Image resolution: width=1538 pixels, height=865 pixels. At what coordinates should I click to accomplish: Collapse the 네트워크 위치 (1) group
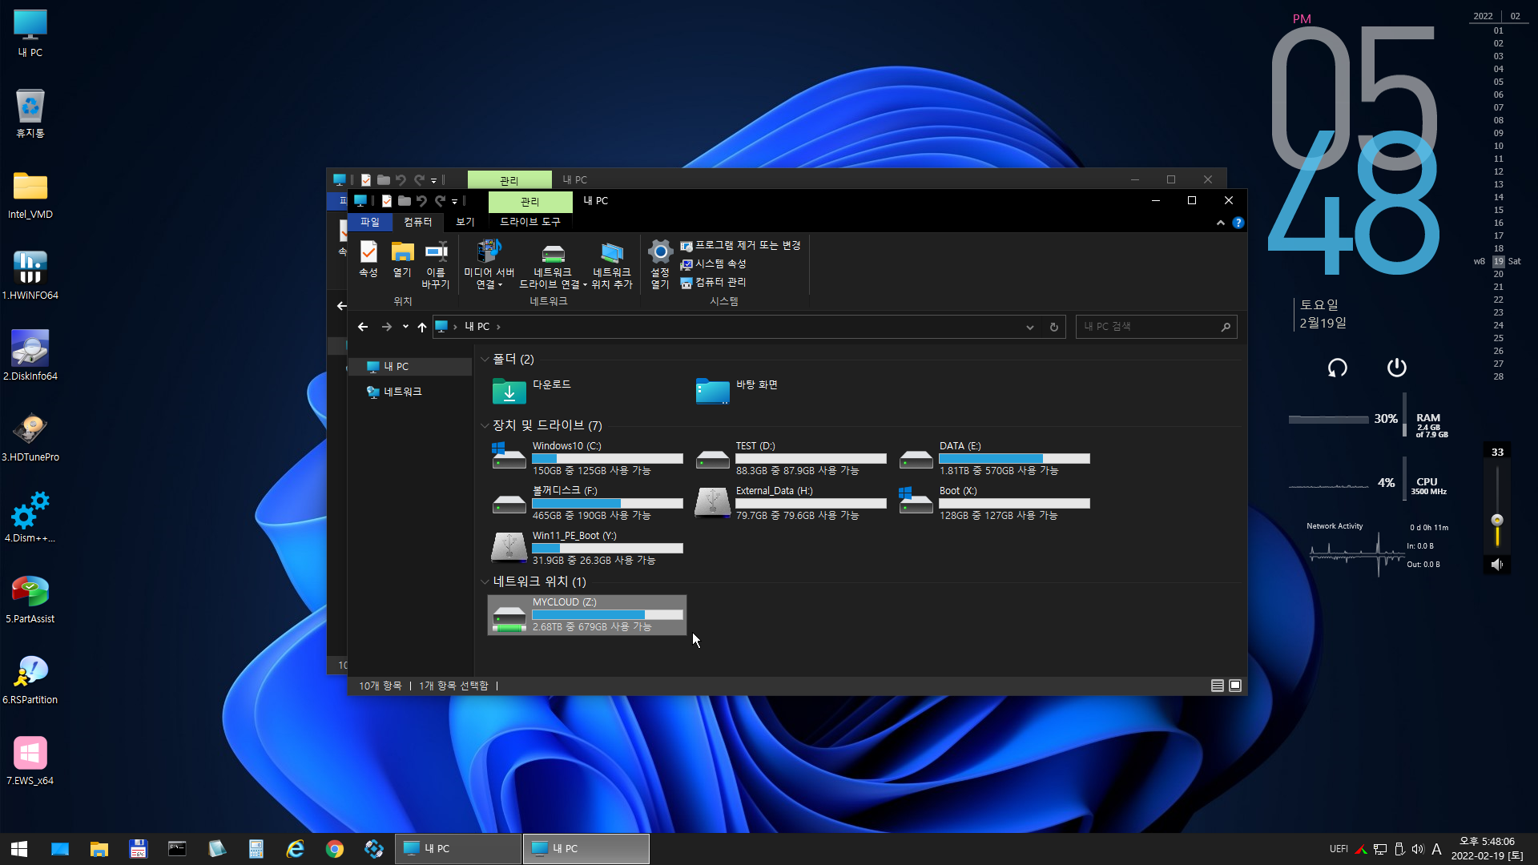485,581
